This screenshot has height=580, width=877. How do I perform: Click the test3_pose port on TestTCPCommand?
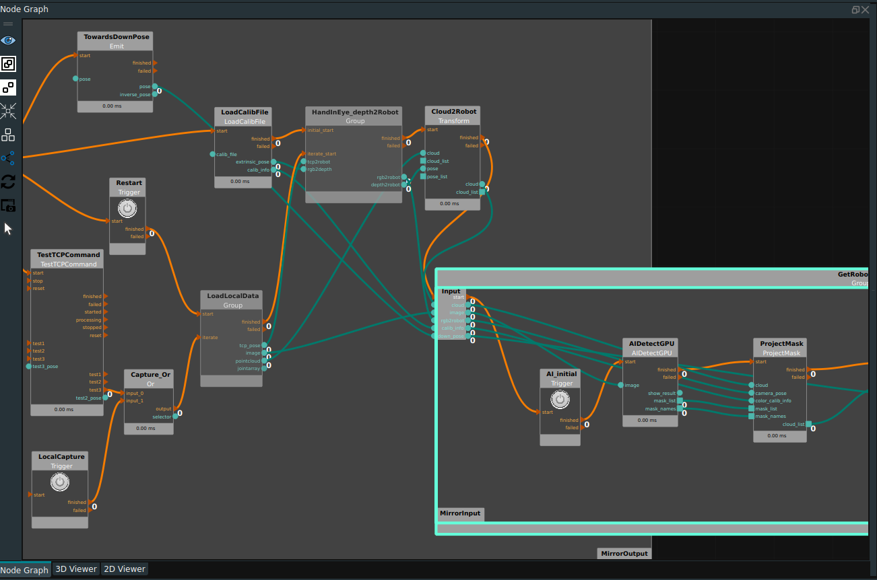[29, 367]
